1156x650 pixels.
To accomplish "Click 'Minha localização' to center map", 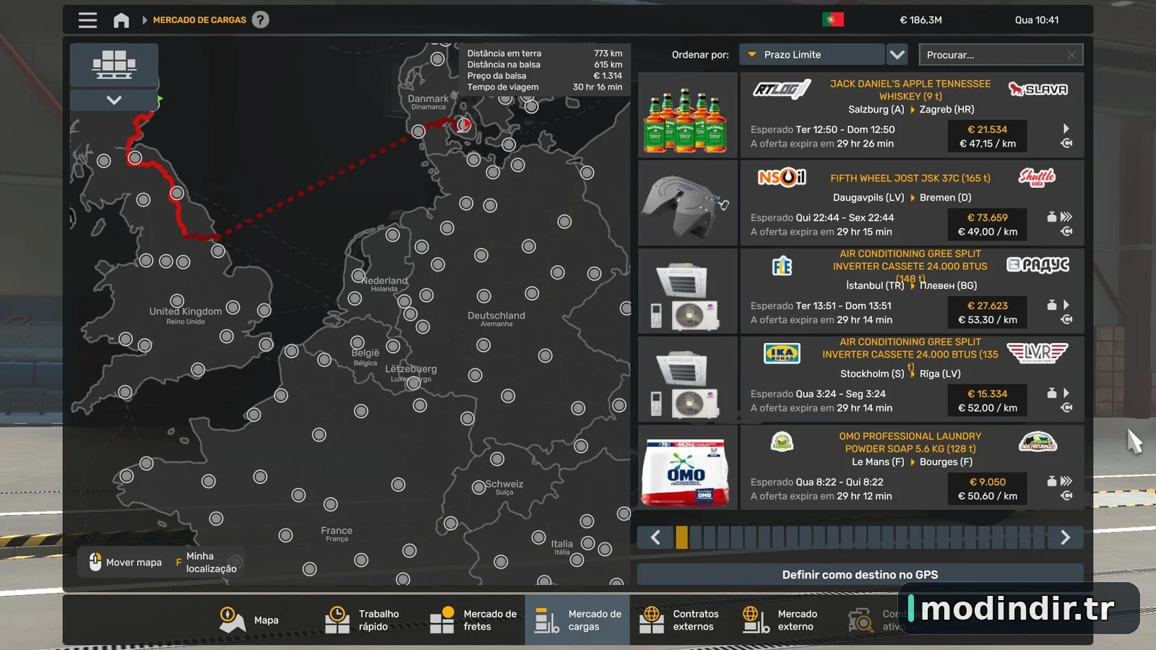I will 206,562.
